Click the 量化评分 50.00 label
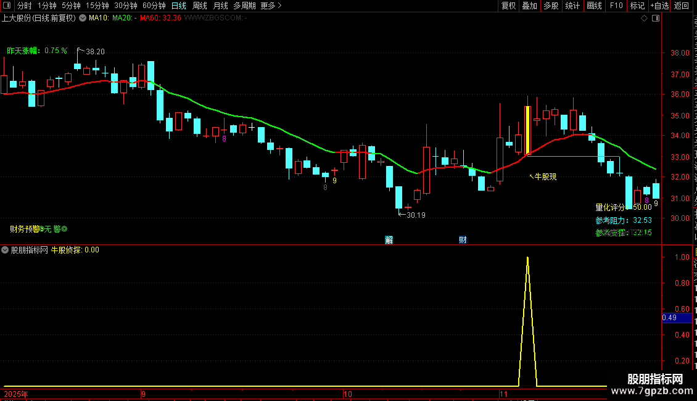The image size is (697, 401). click(x=624, y=207)
